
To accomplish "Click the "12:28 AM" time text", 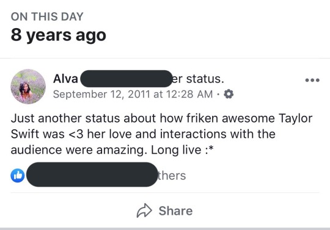I will pyautogui.click(x=189, y=94).
